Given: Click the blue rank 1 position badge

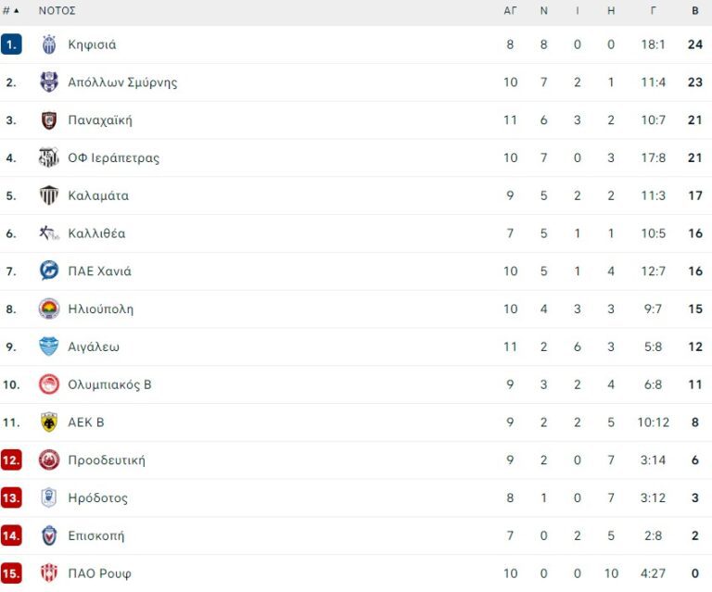Looking at the screenshot, I should tap(11, 44).
